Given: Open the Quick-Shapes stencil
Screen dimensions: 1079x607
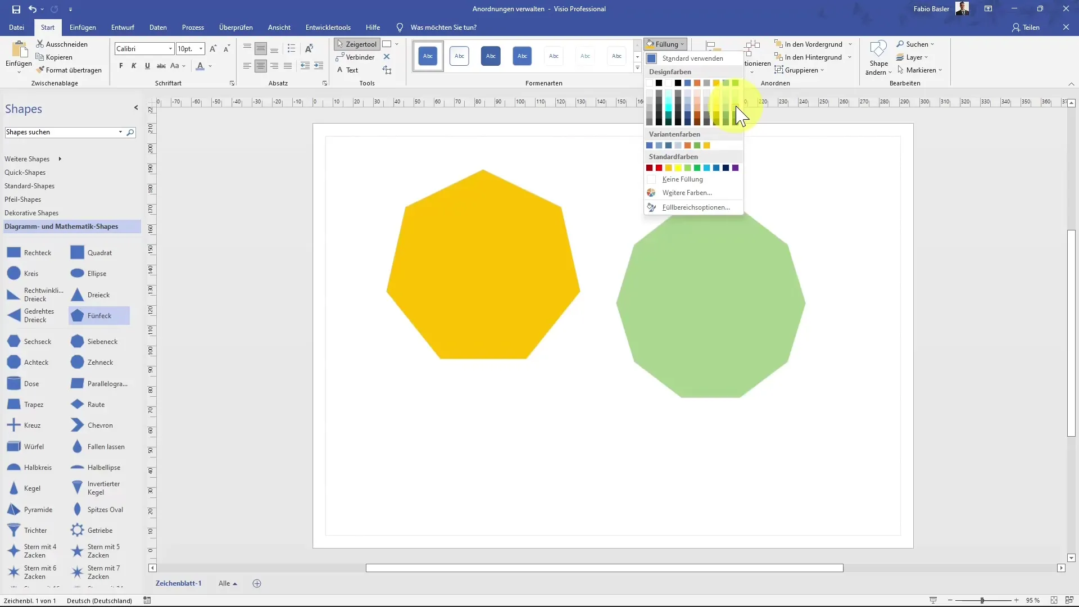Looking at the screenshot, I should click(x=25, y=173).
